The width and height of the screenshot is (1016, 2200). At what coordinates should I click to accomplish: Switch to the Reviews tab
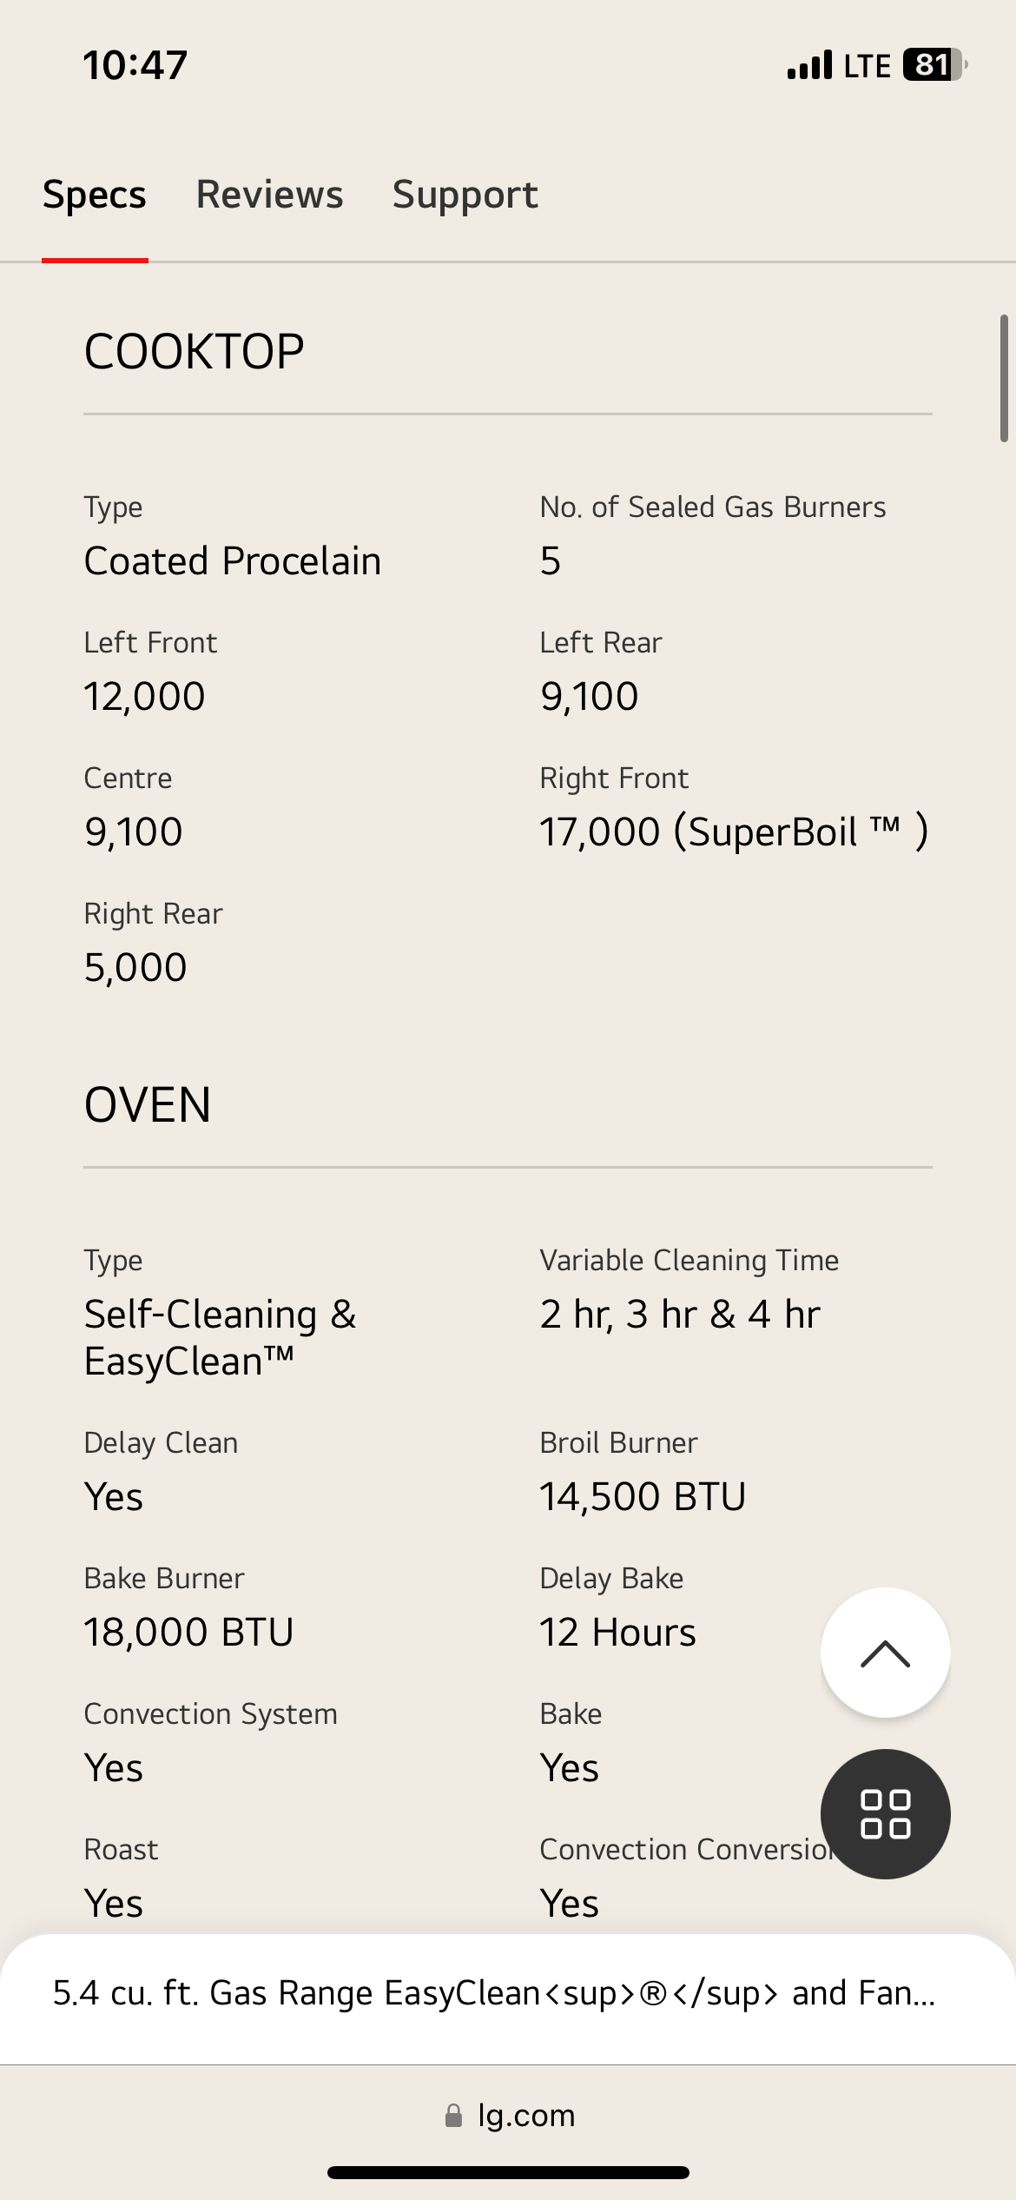269,195
